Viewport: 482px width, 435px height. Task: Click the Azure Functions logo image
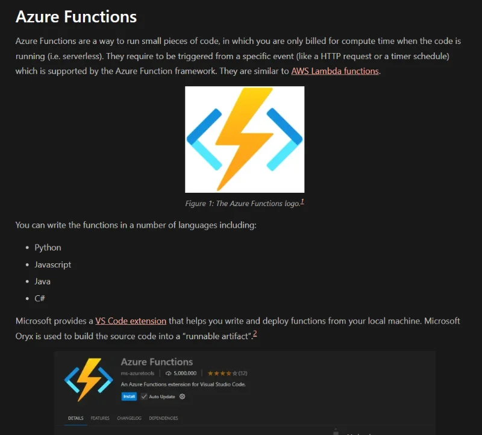click(x=245, y=139)
